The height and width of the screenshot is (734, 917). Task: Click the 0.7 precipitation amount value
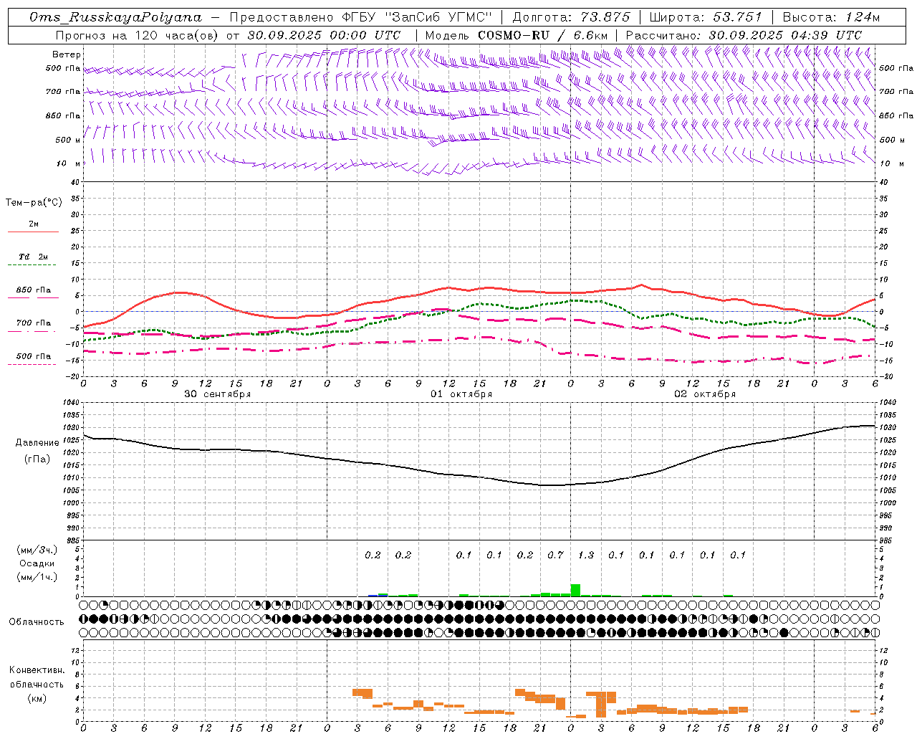[x=555, y=555]
